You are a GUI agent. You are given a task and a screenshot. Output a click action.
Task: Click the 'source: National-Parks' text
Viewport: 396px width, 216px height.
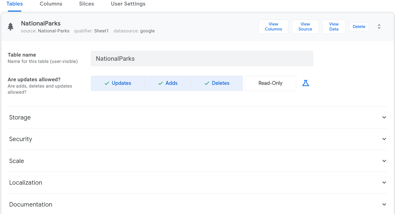(45, 31)
